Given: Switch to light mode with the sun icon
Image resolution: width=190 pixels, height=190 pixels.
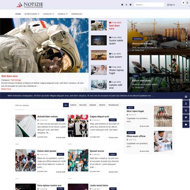Looking at the screenshot, I should [x=184, y=2].
